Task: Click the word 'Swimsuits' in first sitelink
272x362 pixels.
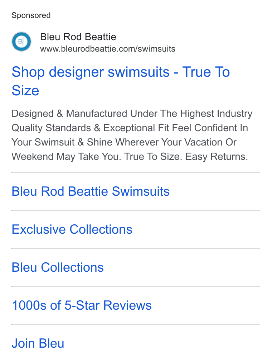Action: pyautogui.click(x=141, y=191)
